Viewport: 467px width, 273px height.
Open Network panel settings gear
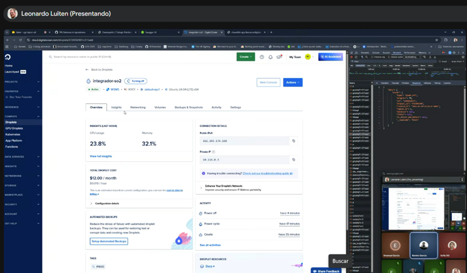[463, 57]
